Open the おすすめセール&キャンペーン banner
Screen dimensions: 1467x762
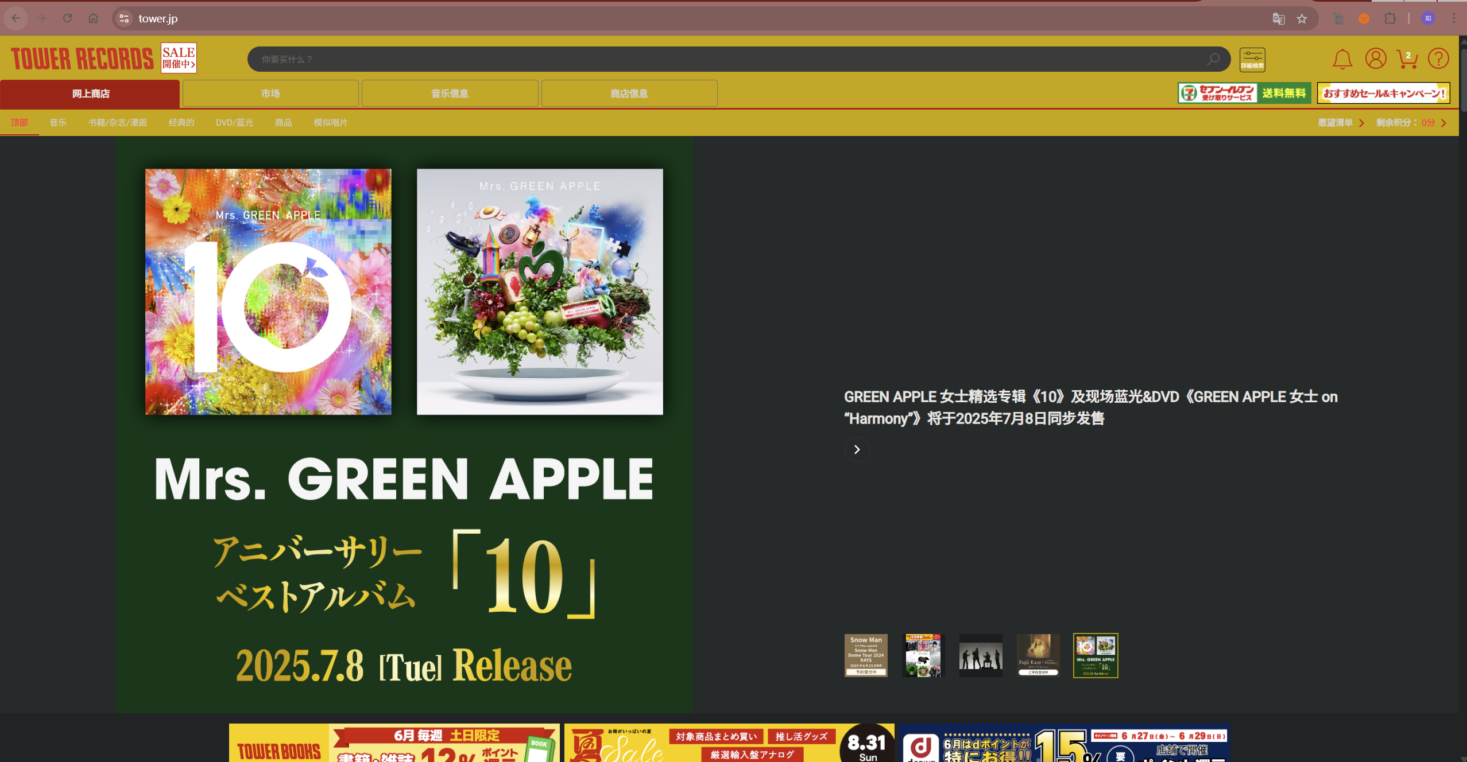coord(1384,93)
